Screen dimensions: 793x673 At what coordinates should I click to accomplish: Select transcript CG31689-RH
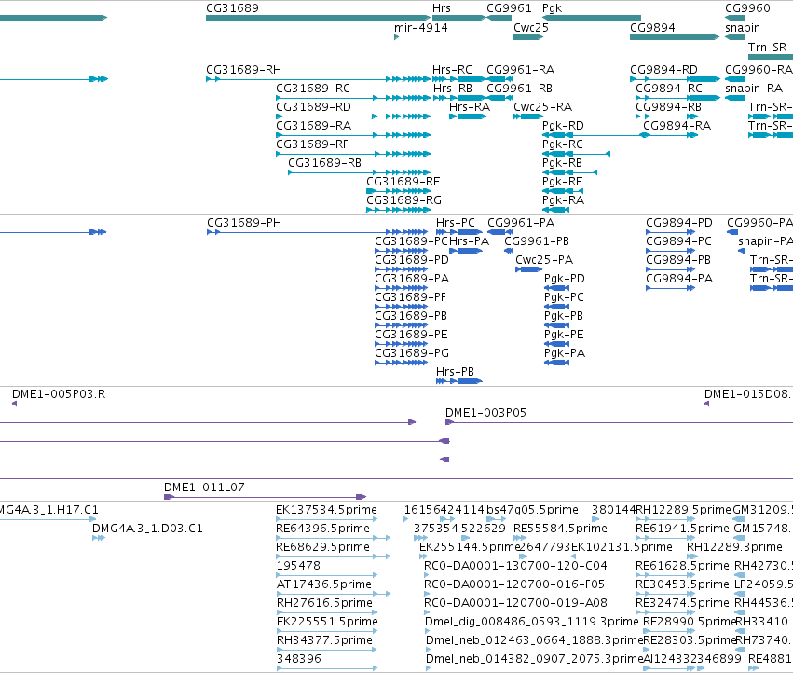[x=318, y=79]
